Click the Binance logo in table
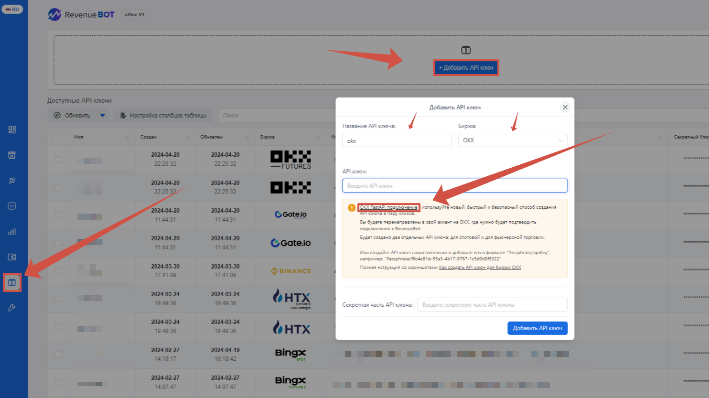709x398 pixels. (x=290, y=271)
